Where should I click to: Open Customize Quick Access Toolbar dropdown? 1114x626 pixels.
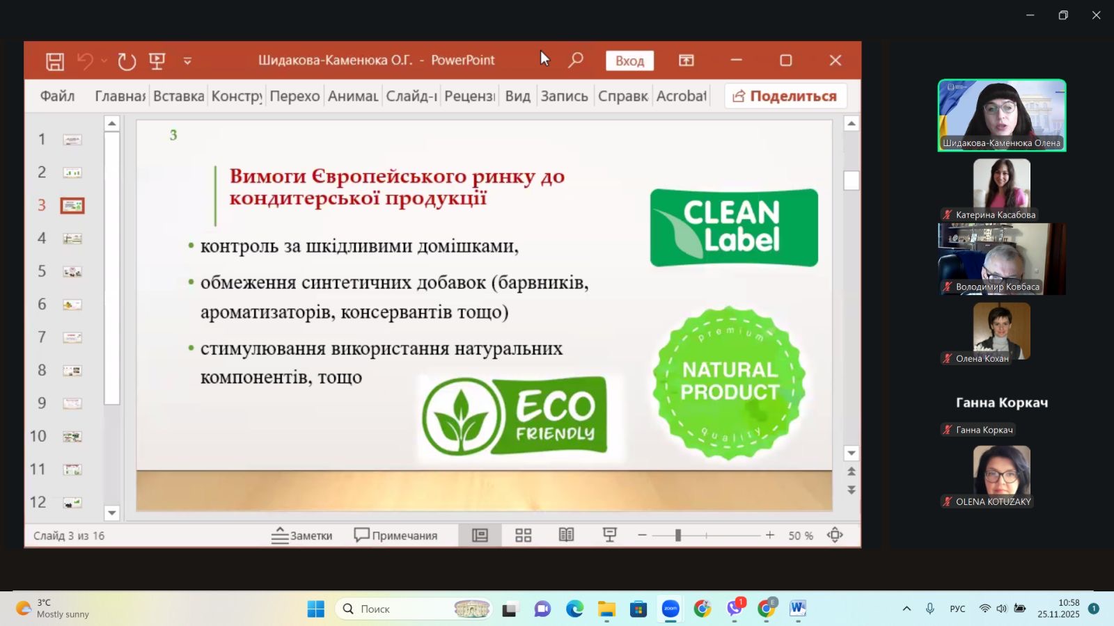(x=187, y=61)
